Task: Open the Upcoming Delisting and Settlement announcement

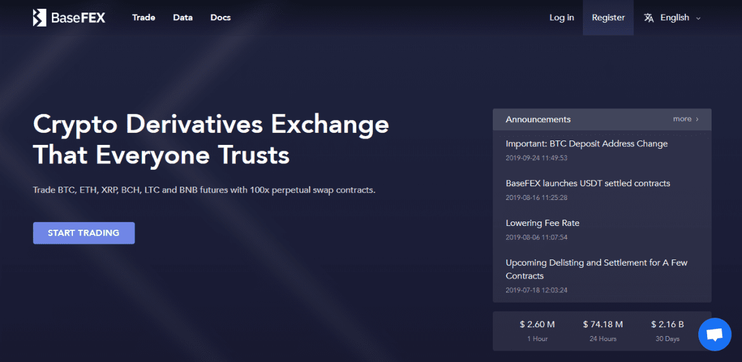Action: tap(596, 263)
